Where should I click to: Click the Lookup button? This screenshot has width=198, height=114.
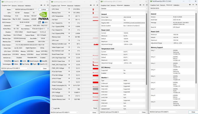click(x=43, y=9)
